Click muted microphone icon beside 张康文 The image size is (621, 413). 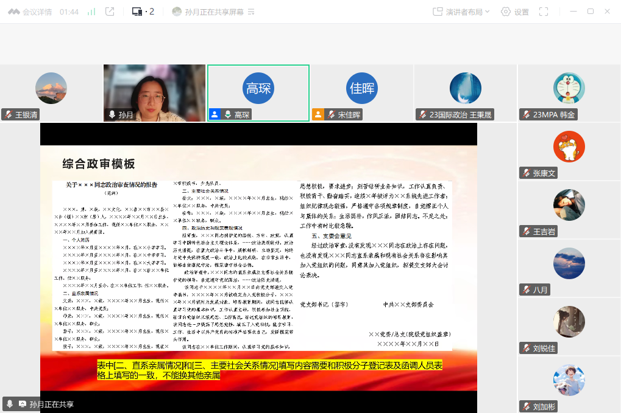[x=526, y=173]
